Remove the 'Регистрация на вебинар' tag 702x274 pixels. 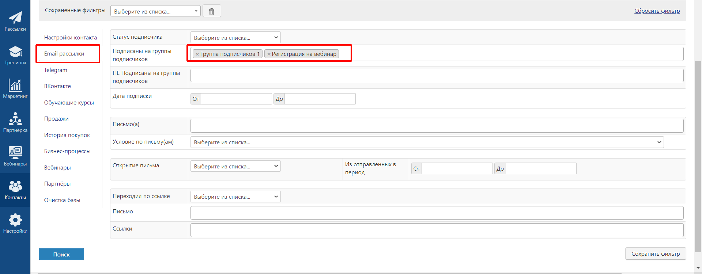tap(269, 54)
